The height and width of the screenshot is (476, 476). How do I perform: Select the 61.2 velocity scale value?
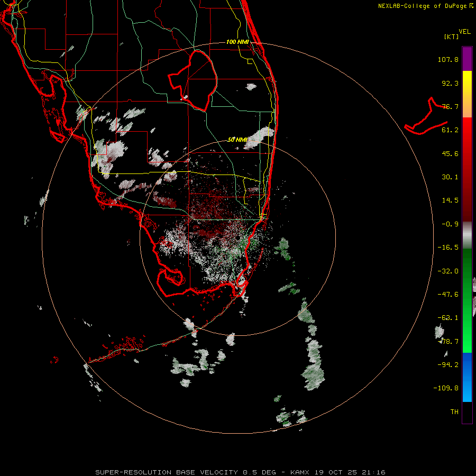[450, 130]
